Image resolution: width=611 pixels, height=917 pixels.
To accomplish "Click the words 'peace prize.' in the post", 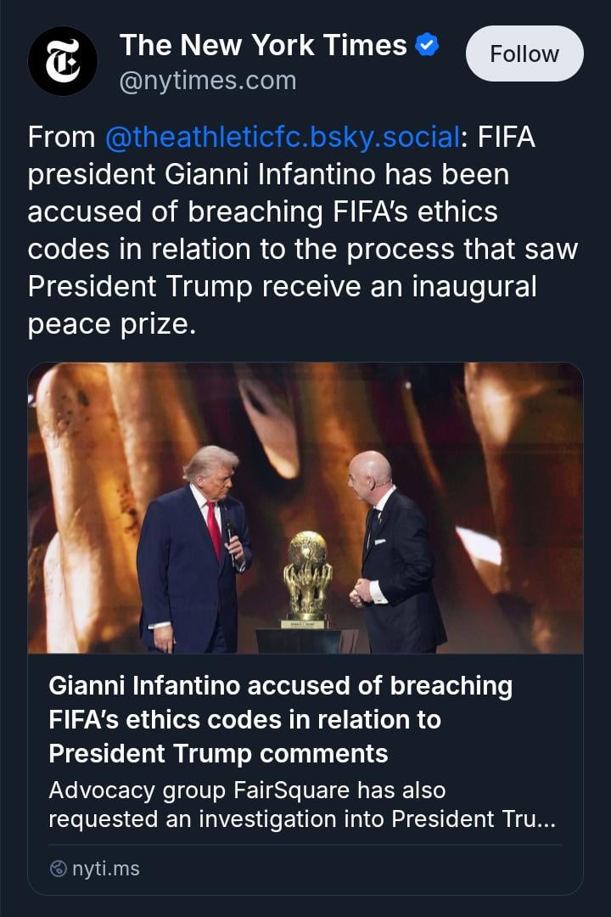I will pyautogui.click(x=111, y=323).
